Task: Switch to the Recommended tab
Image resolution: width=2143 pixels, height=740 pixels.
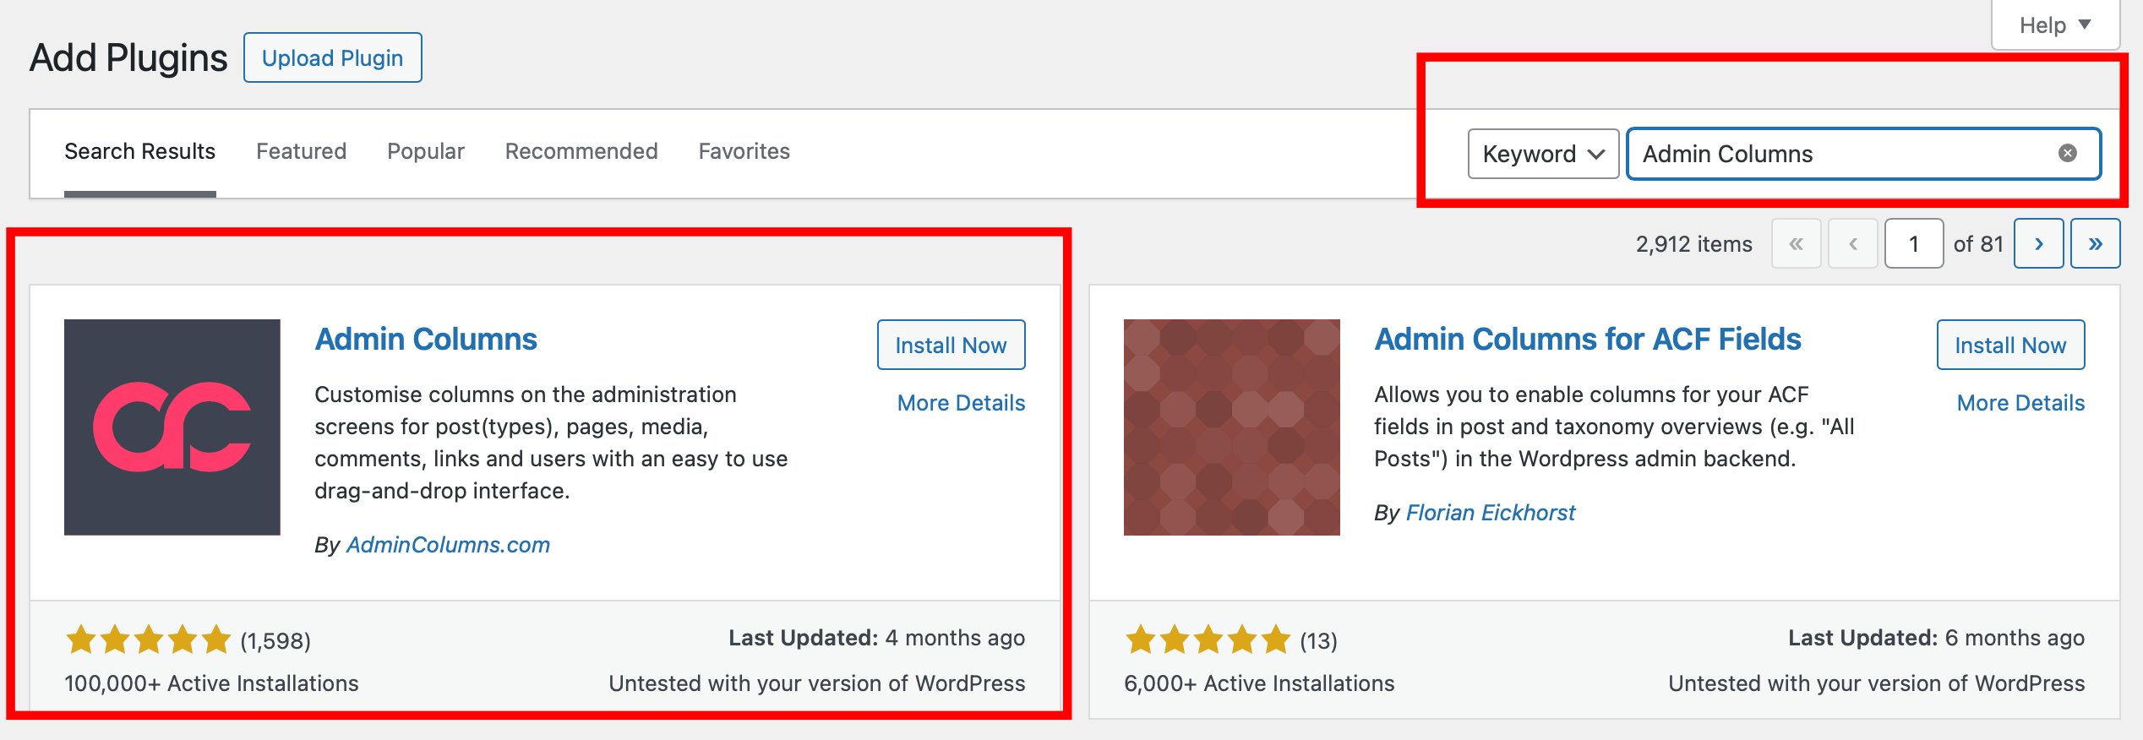Action: point(581,151)
